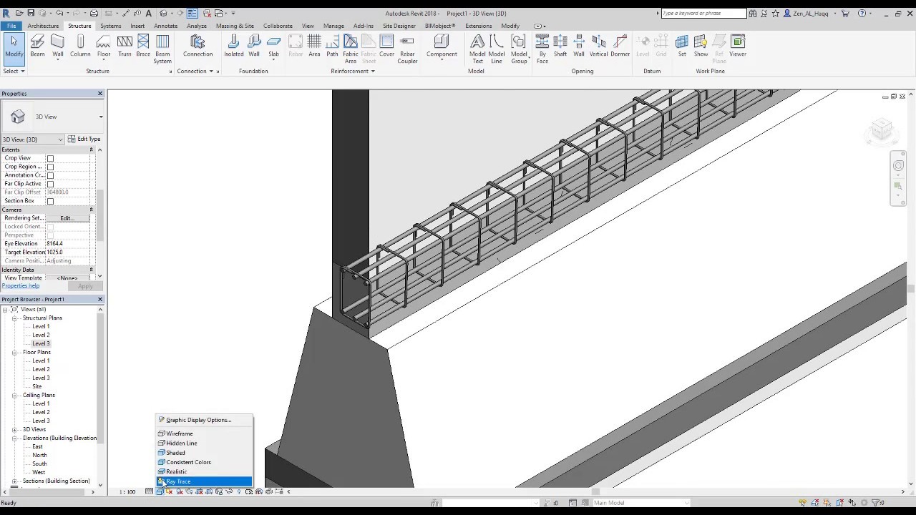The width and height of the screenshot is (916, 515).
Task: Toggle the Annotation Crop checkbox
Action: click(50, 175)
